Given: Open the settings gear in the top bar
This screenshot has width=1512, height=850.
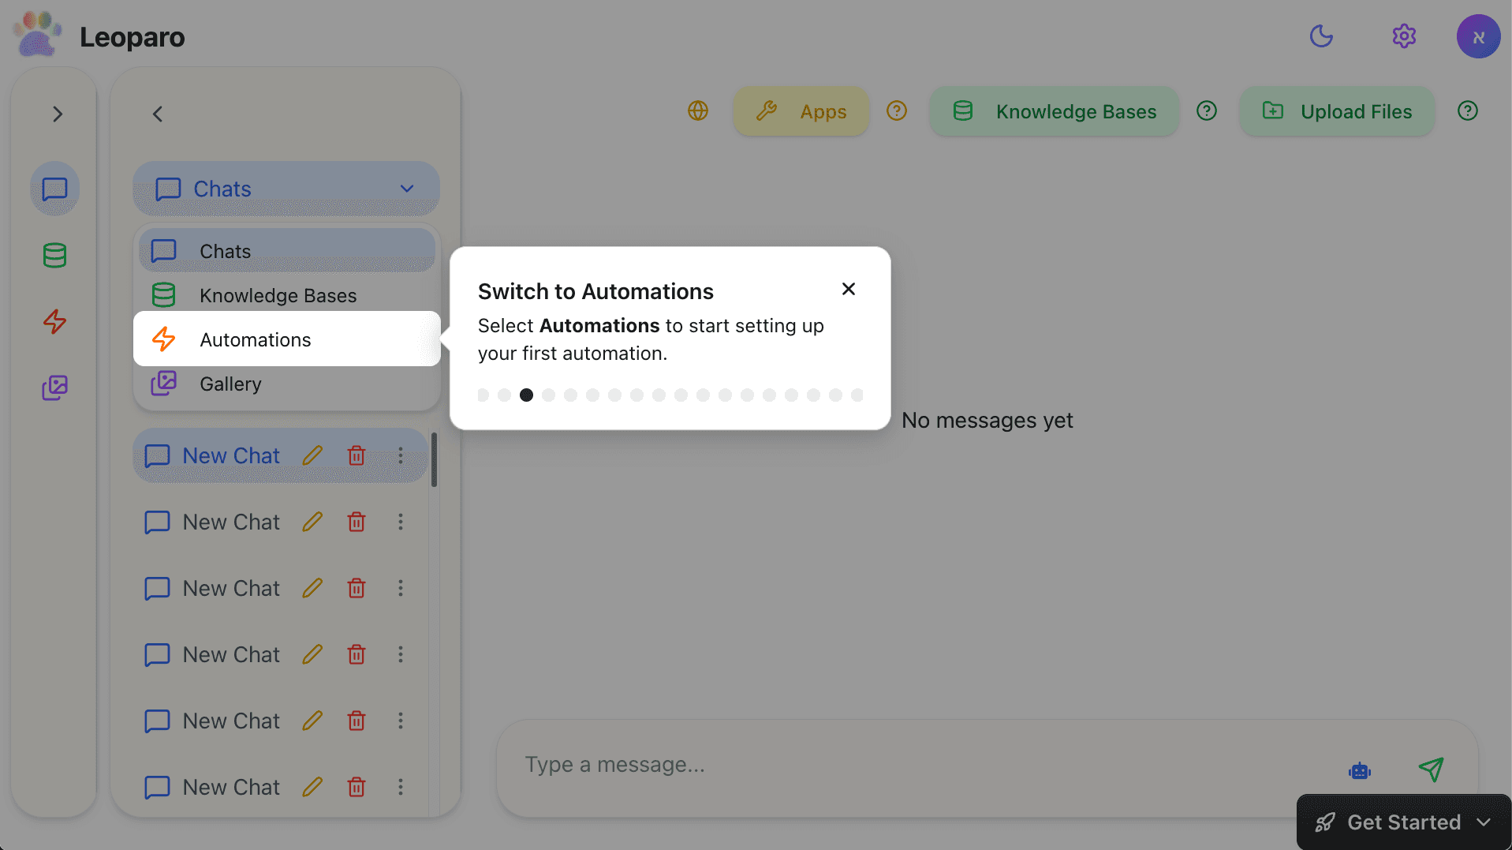Looking at the screenshot, I should pyautogui.click(x=1404, y=36).
